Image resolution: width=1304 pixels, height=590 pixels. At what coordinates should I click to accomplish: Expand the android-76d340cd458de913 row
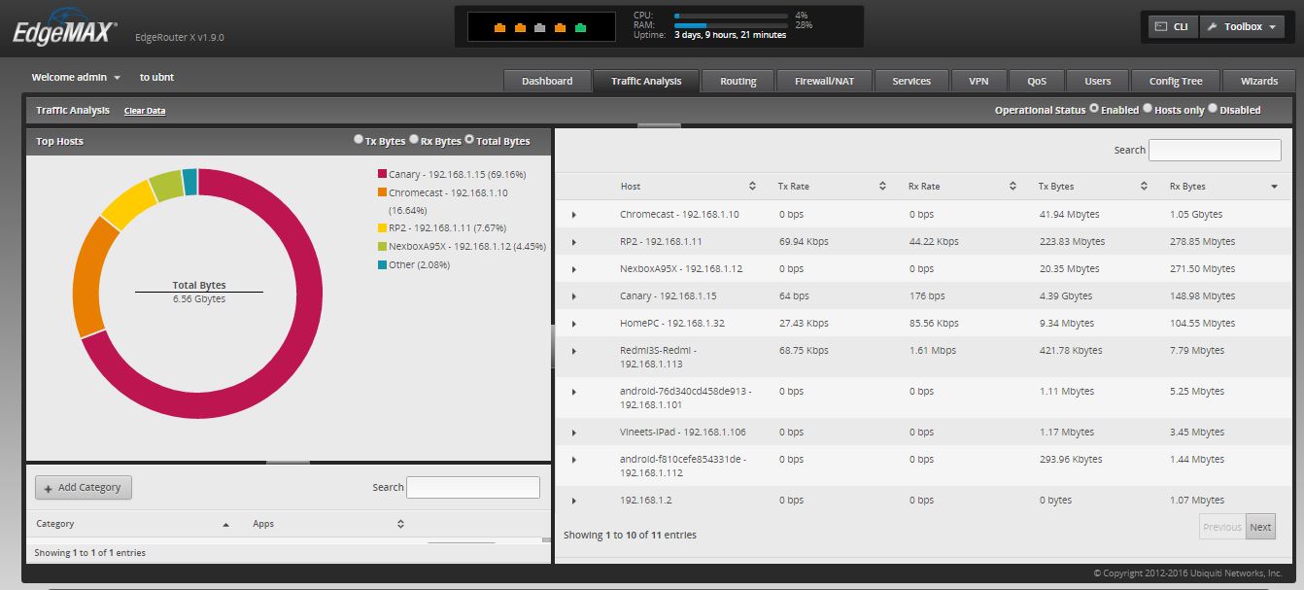574,392
